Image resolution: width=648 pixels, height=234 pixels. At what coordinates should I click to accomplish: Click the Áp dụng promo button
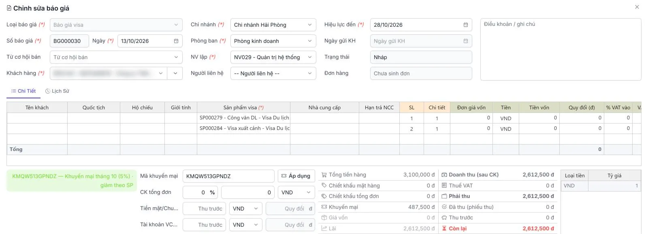pyautogui.click(x=296, y=176)
